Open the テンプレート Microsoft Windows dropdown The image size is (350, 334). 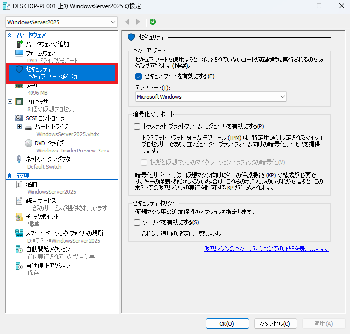[211, 97]
